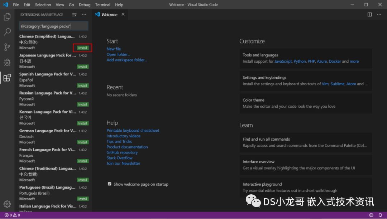Click Join our Newsletter link
Viewport: 387px width, 219px height.
[123, 163]
